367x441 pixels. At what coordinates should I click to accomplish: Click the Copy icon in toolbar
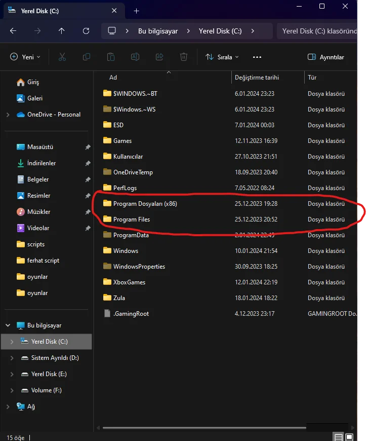click(87, 57)
